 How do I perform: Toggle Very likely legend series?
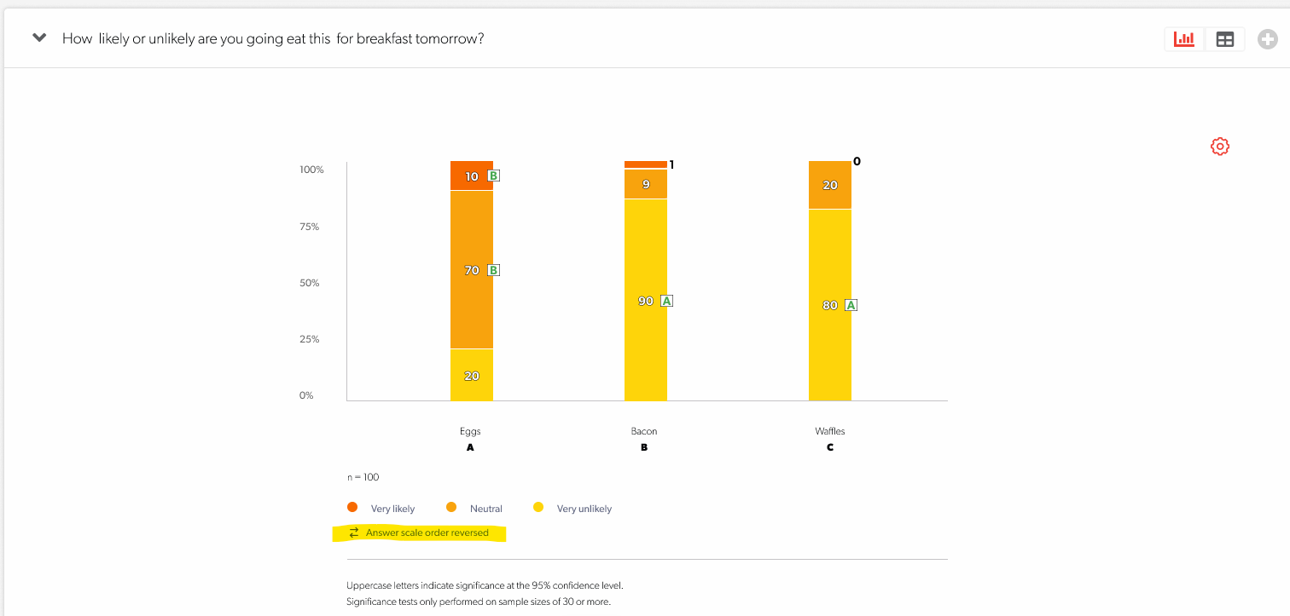tap(352, 508)
